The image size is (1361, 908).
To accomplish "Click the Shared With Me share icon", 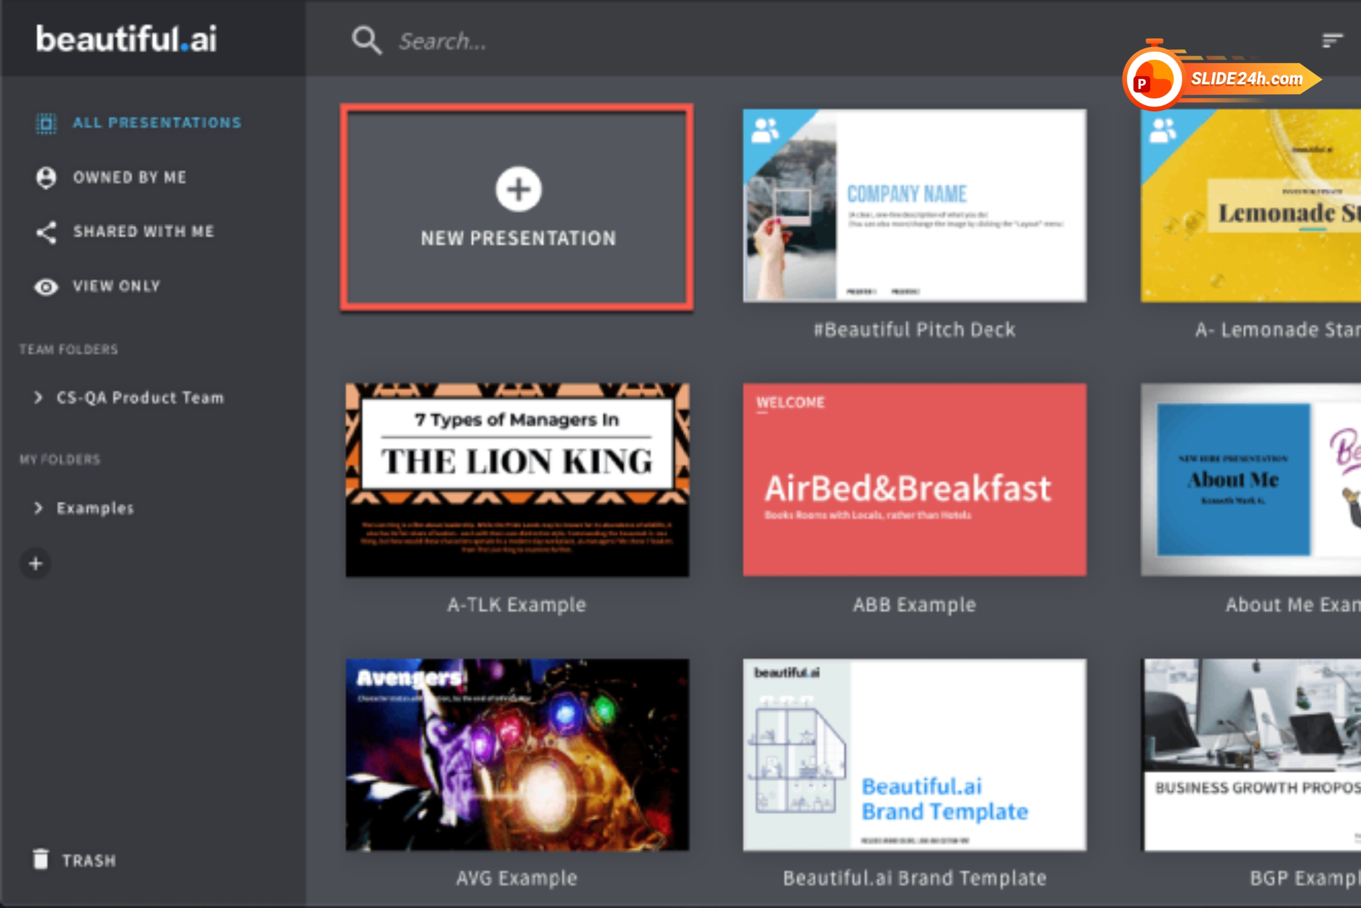I will 46,232.
